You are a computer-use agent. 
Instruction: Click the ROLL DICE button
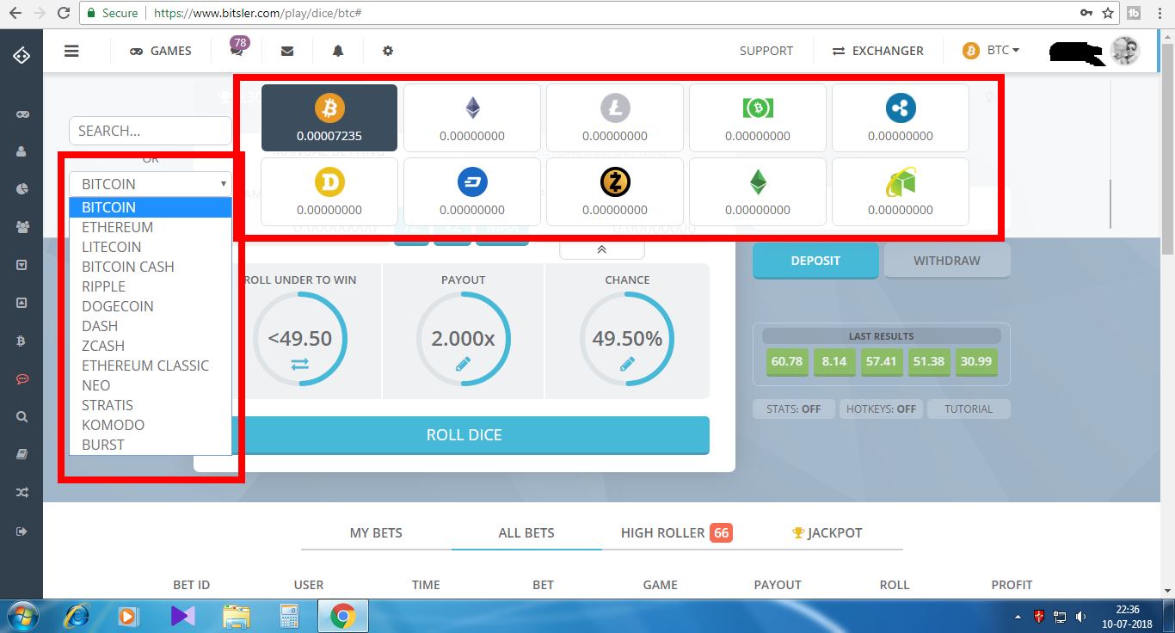[x=464, y=435]
